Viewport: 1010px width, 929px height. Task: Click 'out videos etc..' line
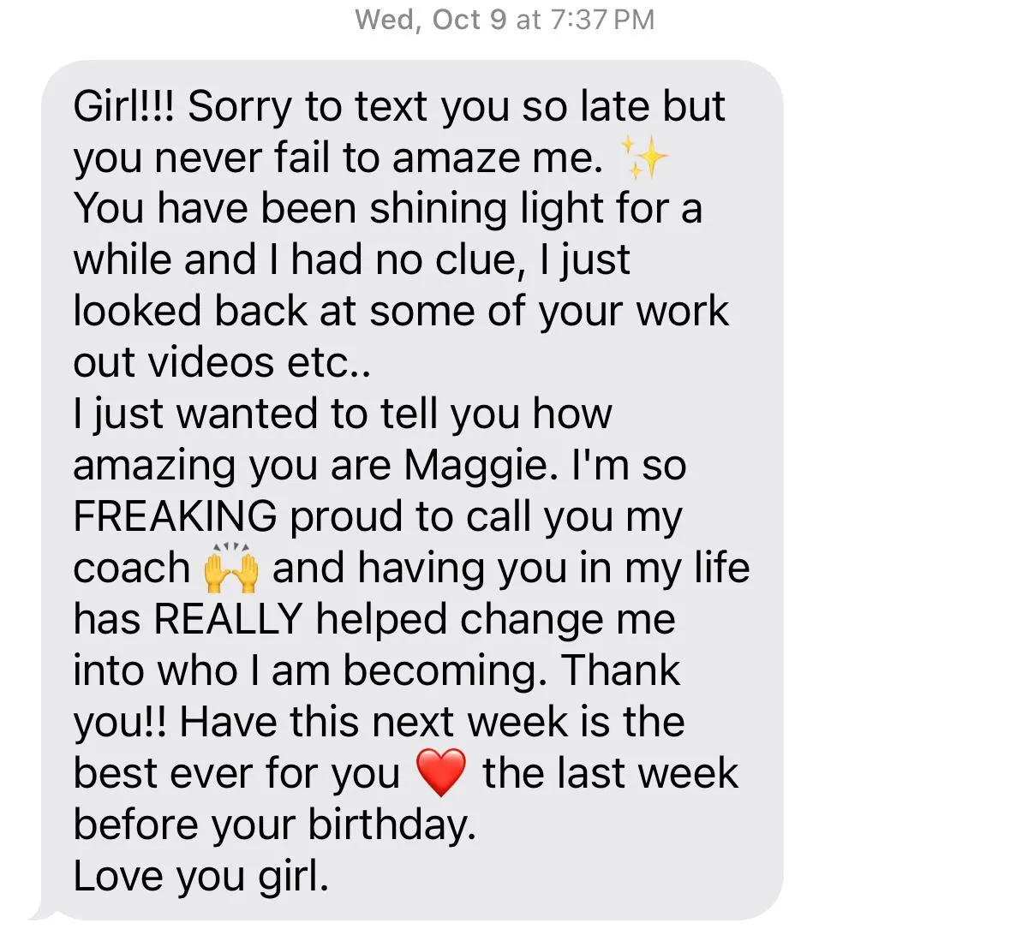222,362
